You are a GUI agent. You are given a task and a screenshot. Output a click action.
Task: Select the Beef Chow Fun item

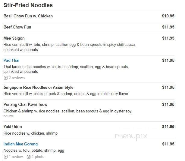click(17, 27)
